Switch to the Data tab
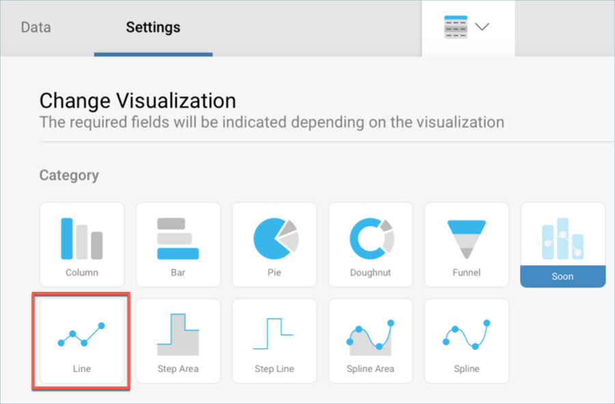The width and height of the screenshot is (615, 404). point(36,28)
